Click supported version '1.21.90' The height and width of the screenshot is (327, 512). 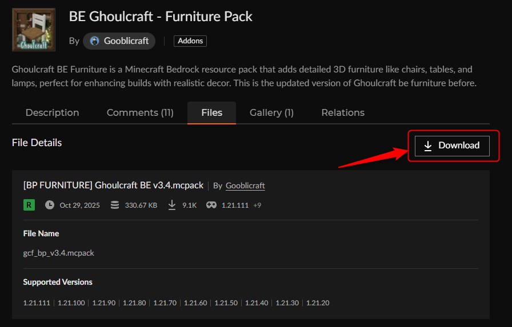(x=104, y=303)
